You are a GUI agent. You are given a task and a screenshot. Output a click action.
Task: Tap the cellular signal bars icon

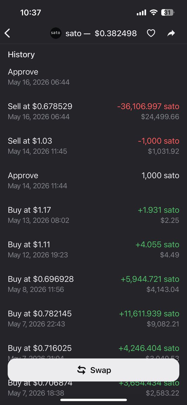click(141, 13)
